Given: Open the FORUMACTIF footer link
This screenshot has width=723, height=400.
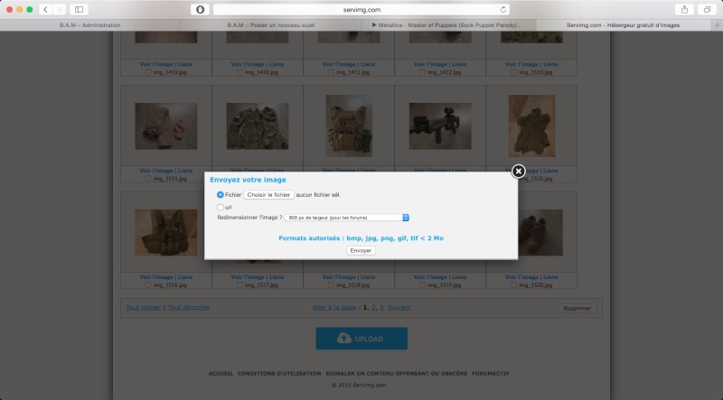Looking at the screenshot, I should click(491, 373).
